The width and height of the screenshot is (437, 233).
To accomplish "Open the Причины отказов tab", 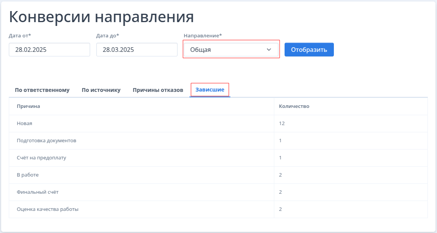I will pyautogui.click(x=158, y=90).
